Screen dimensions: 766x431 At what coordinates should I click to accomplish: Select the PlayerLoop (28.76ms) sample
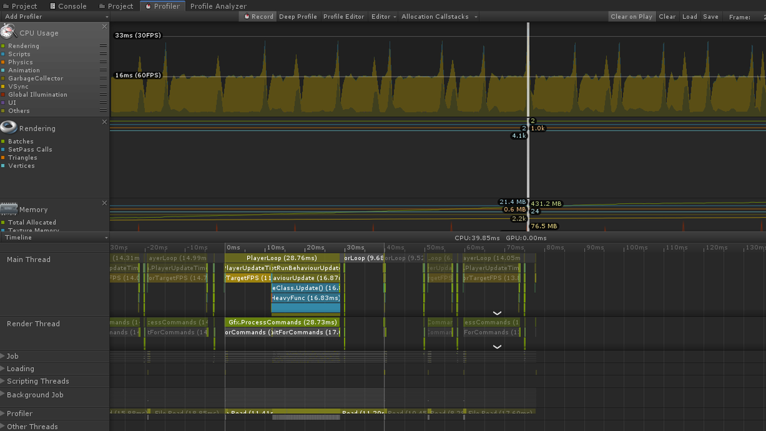[282, 258]
